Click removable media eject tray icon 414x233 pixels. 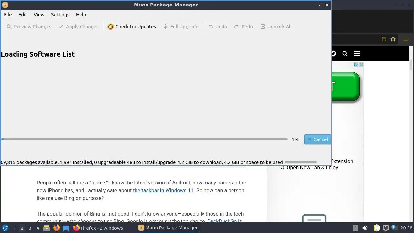[x=355, y=228]
